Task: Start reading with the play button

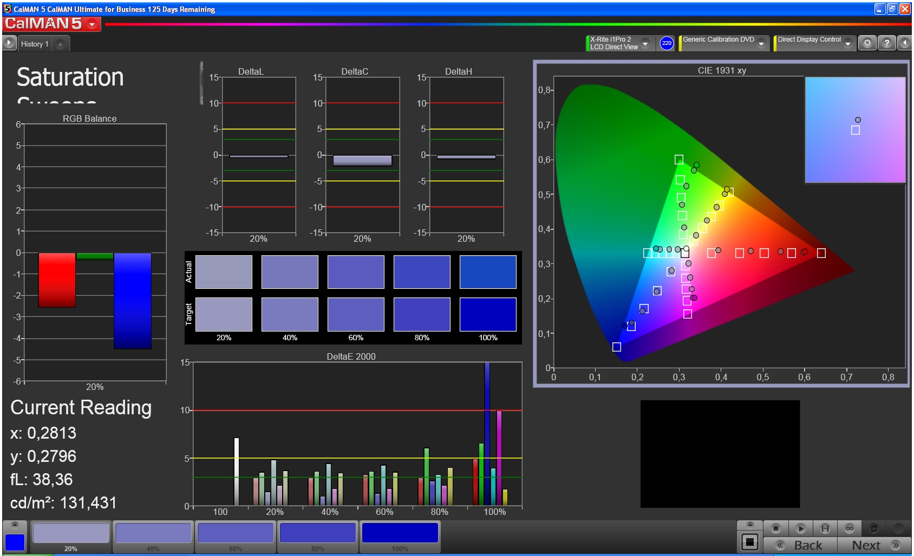Action: 801,528
